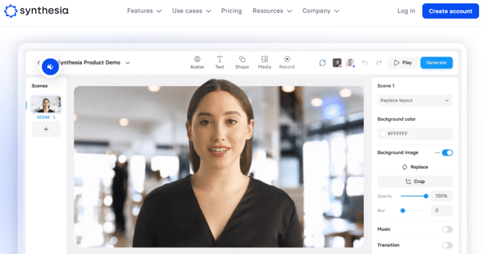Open the Synthesia Product Demo title dropdown
Viewport: 484px width, 254px height.
(x=128, y=63)
